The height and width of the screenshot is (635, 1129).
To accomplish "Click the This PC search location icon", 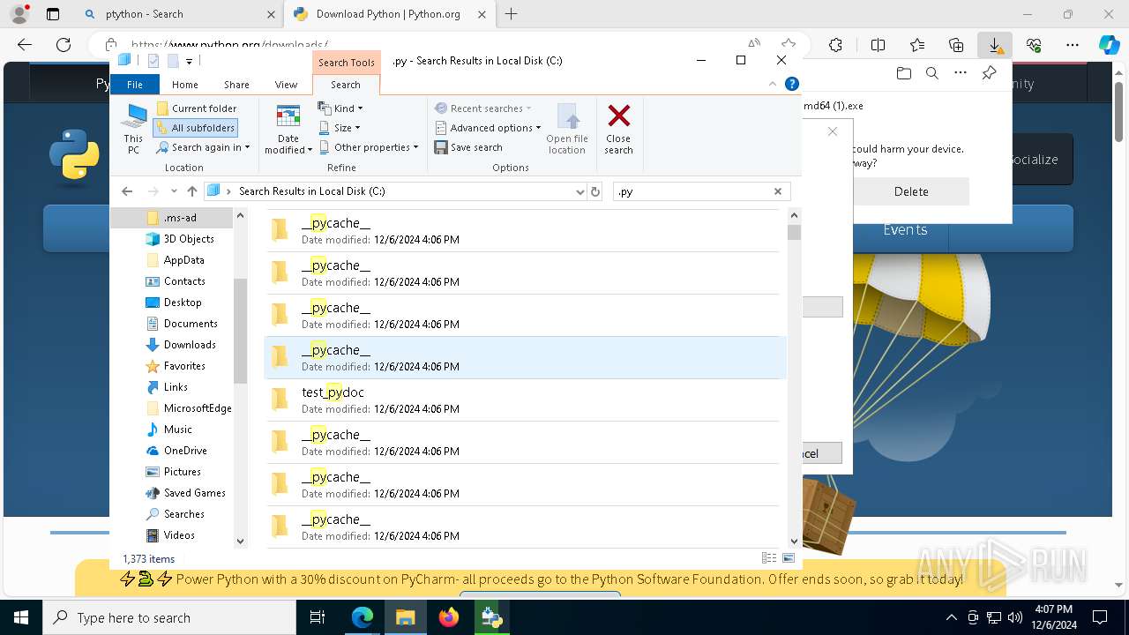I will pos(133,129).
